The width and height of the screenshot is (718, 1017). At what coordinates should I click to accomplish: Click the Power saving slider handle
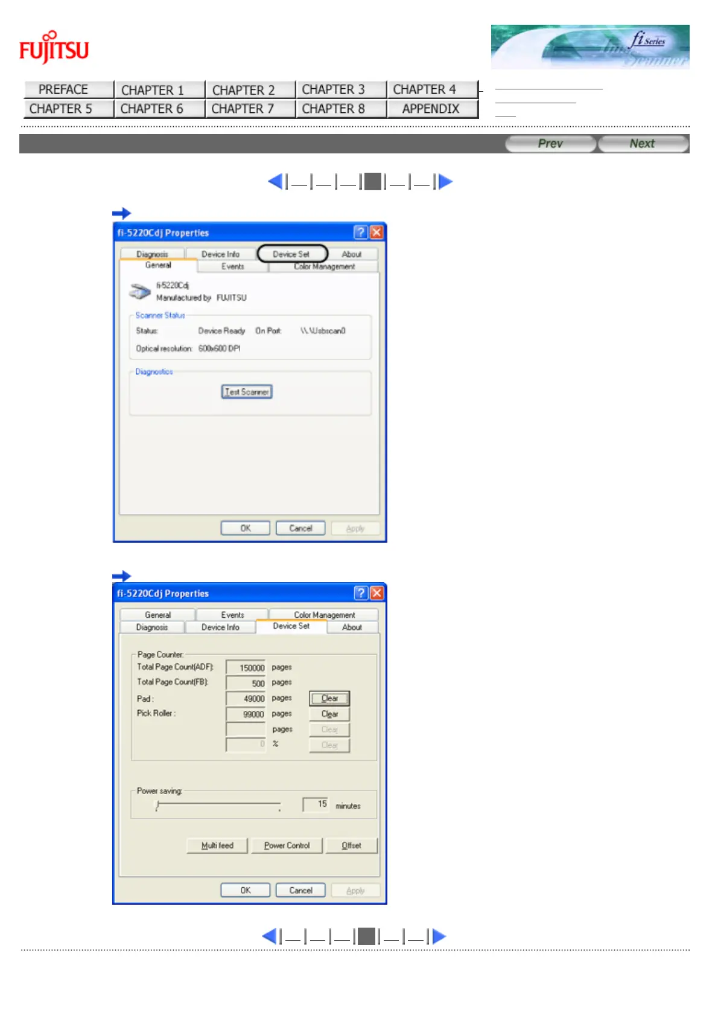157,806
